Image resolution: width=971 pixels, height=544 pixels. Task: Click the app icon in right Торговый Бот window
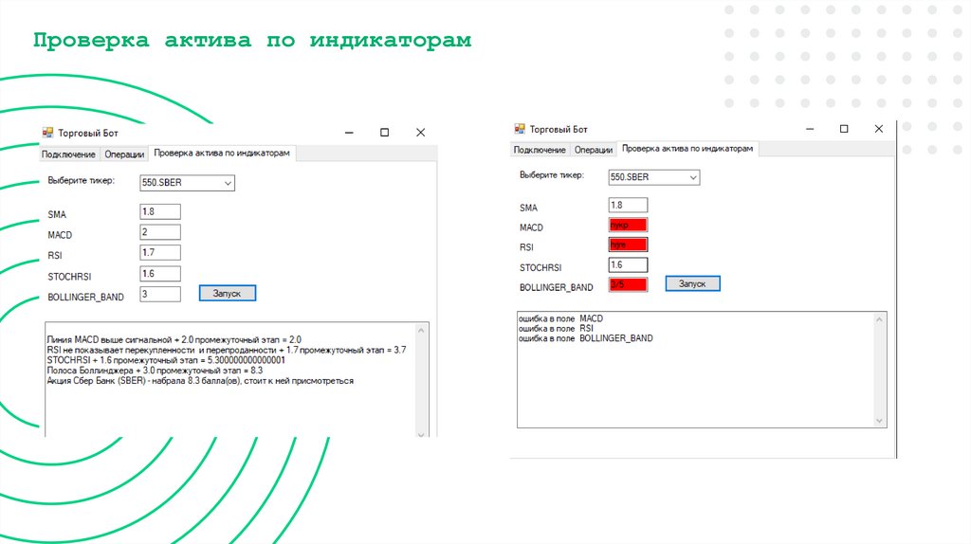(520, 129)
